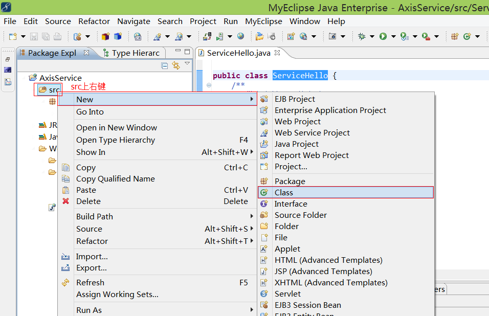Click Go Into in the context menu
The width and height of the screenshot is (489, 316).
pyautogui.click(x=157, y=111)
